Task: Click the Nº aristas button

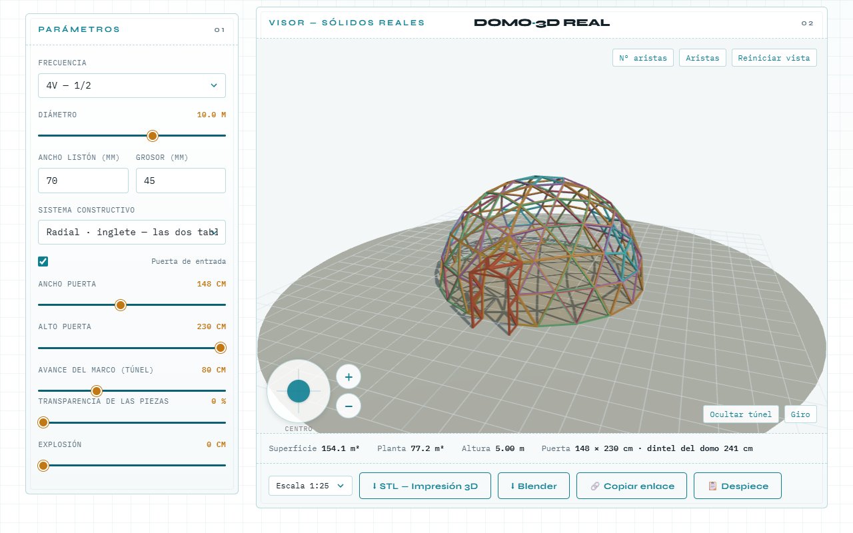Action: click(x=643, y=58)
